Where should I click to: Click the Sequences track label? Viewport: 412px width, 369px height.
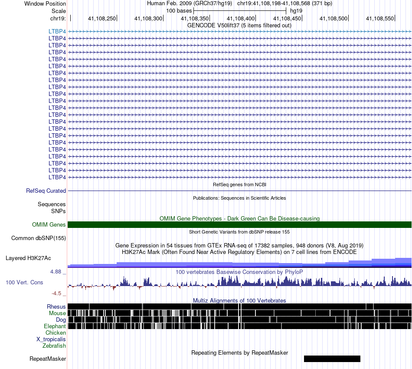click(x=52, y=204)
